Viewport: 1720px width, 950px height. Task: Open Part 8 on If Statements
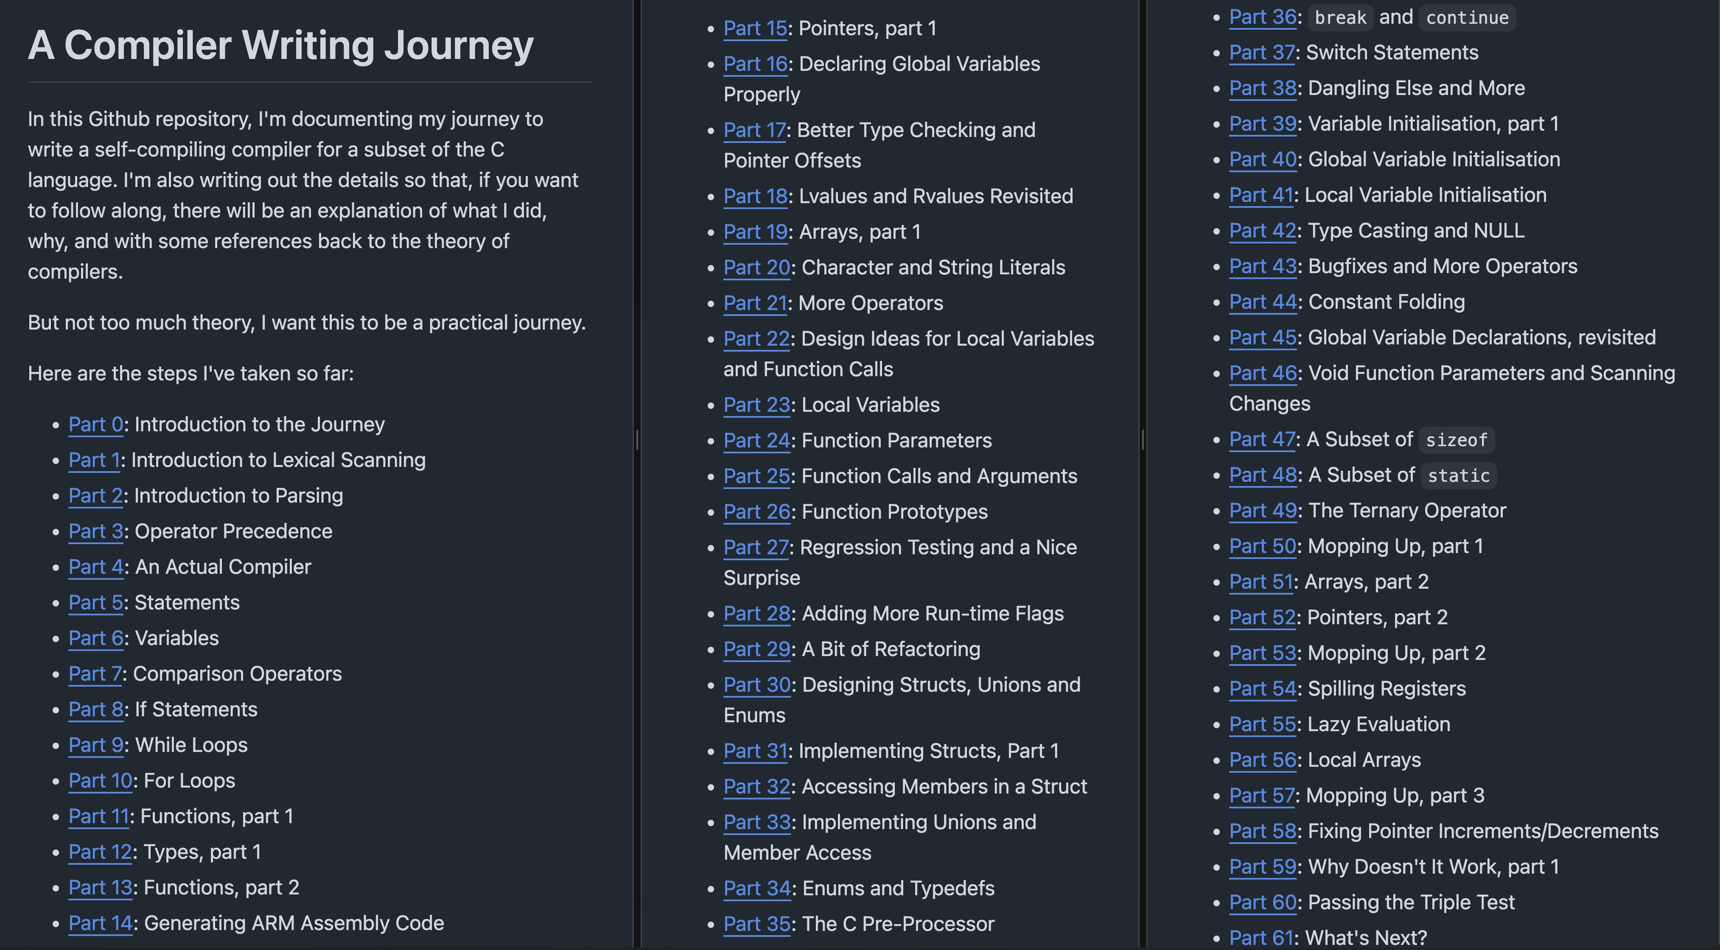(x=95, y=710)
